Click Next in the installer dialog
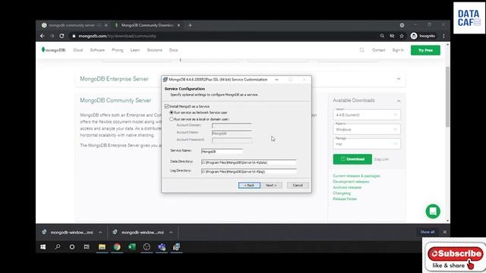486x273 pixels. point(271,185)
